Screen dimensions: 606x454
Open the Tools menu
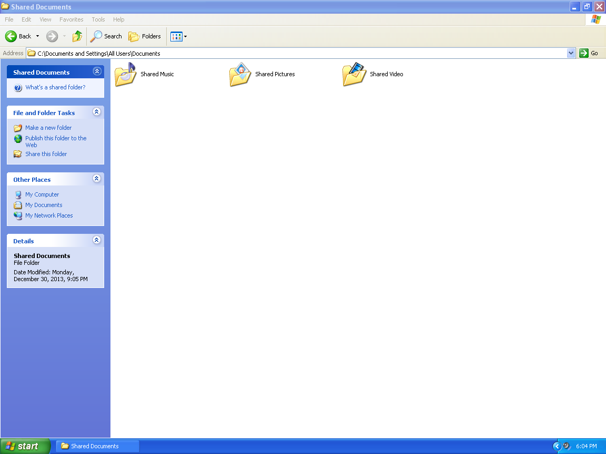(x=98, y=19)
